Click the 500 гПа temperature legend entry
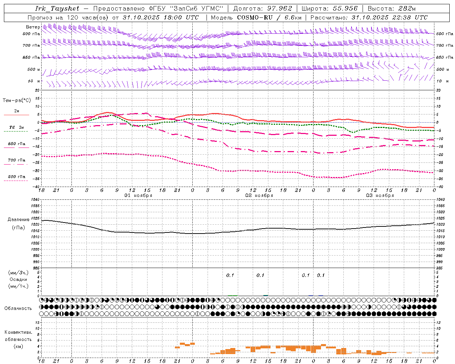 [17, 177]
